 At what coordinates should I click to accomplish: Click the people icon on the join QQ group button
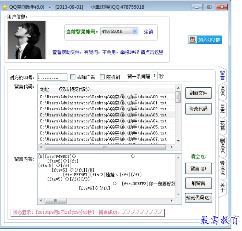coord(192,40)
